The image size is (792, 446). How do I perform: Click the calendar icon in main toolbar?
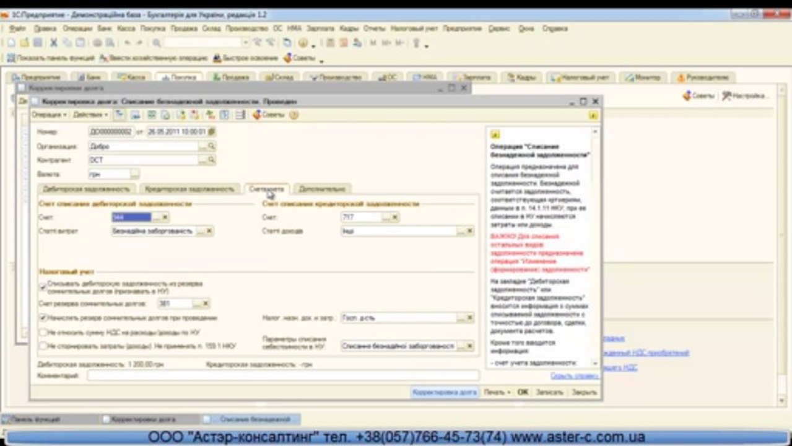(344, 43)
